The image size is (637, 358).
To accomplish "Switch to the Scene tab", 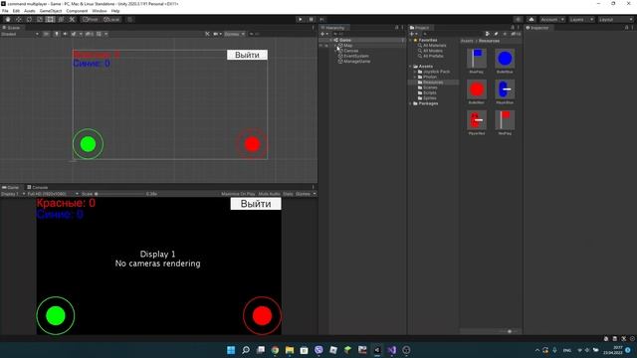I will point(11,28).
